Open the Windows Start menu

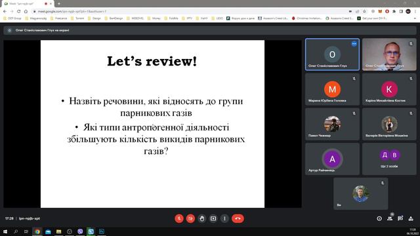click(5, 231)
